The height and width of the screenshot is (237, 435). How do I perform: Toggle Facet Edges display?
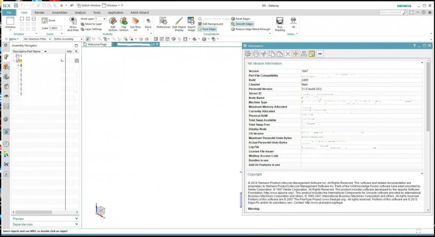[x=240, y=19]
